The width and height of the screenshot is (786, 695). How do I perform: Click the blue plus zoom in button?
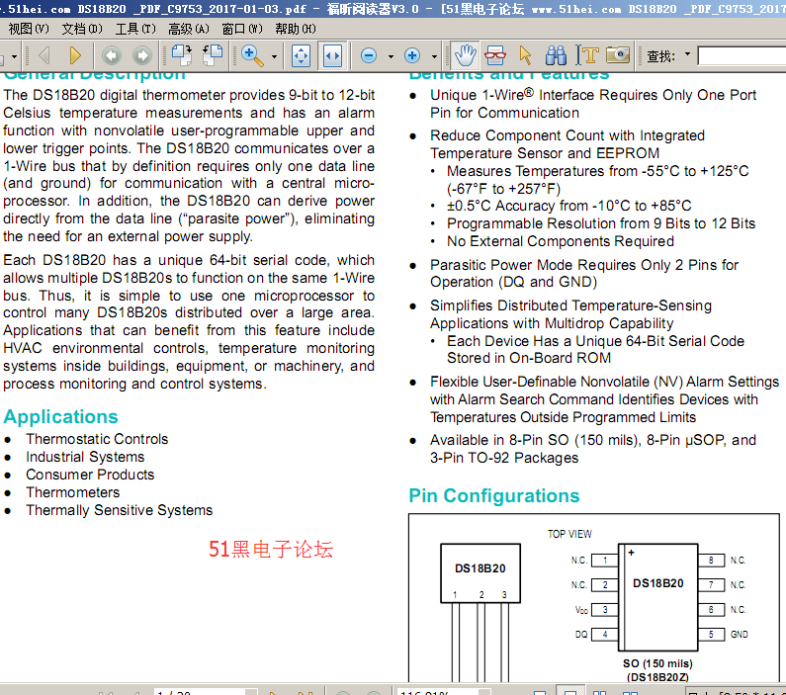412,55
